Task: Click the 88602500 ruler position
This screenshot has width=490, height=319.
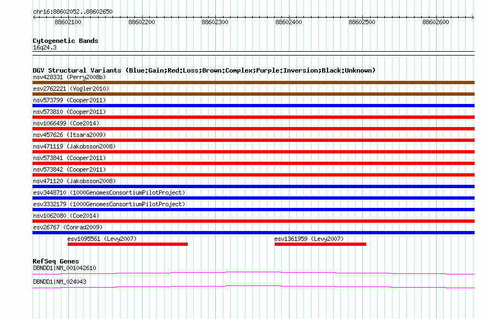Action: [x=362, y=22]
